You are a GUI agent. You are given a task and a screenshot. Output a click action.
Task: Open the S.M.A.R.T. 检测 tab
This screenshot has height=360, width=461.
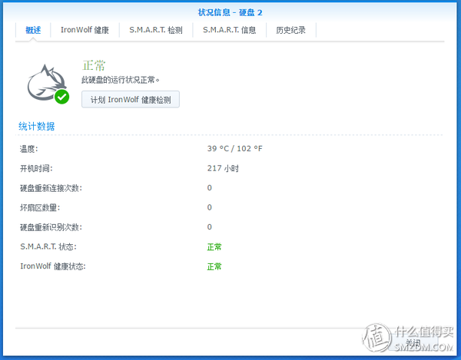click(156, 30)
